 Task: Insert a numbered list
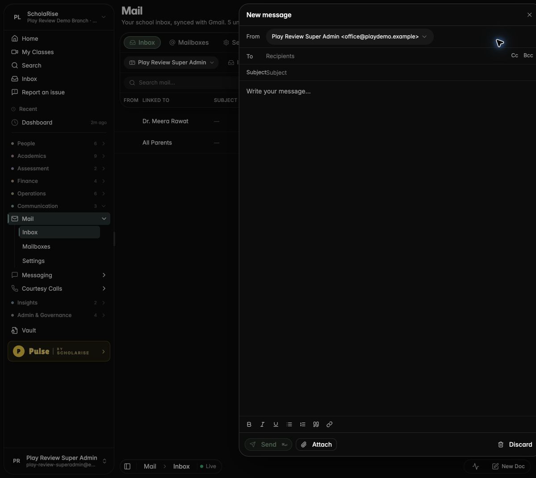[x=303, y=424]
